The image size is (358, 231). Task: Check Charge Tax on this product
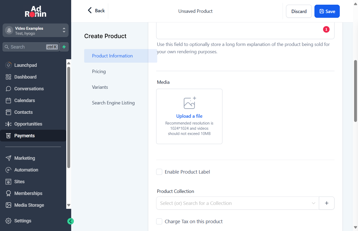tap(159, 221)
